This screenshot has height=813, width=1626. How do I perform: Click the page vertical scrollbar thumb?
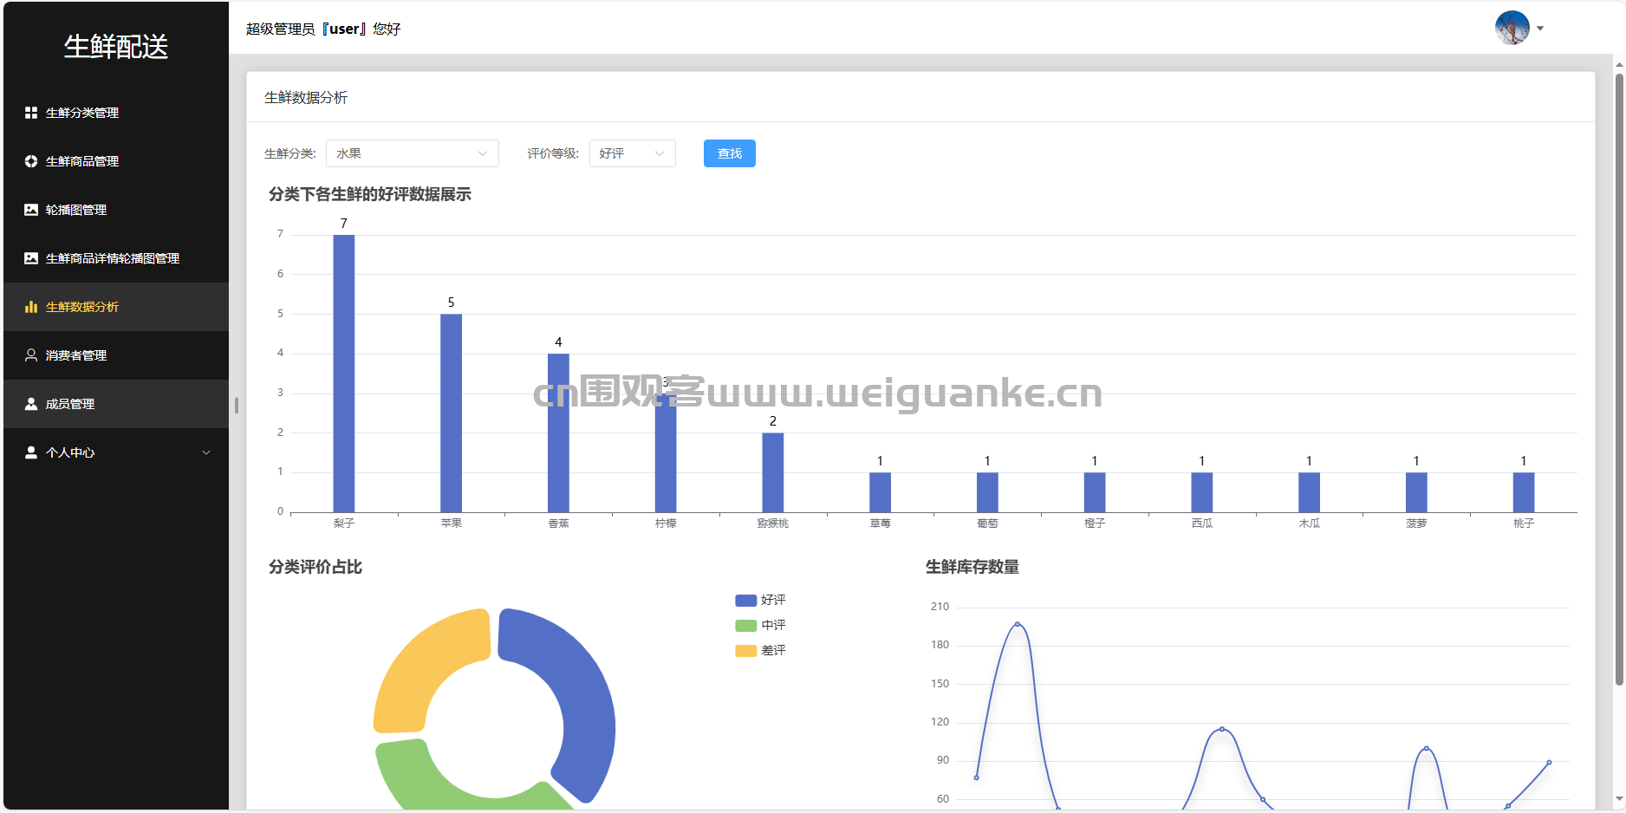tap(1619, 379)
